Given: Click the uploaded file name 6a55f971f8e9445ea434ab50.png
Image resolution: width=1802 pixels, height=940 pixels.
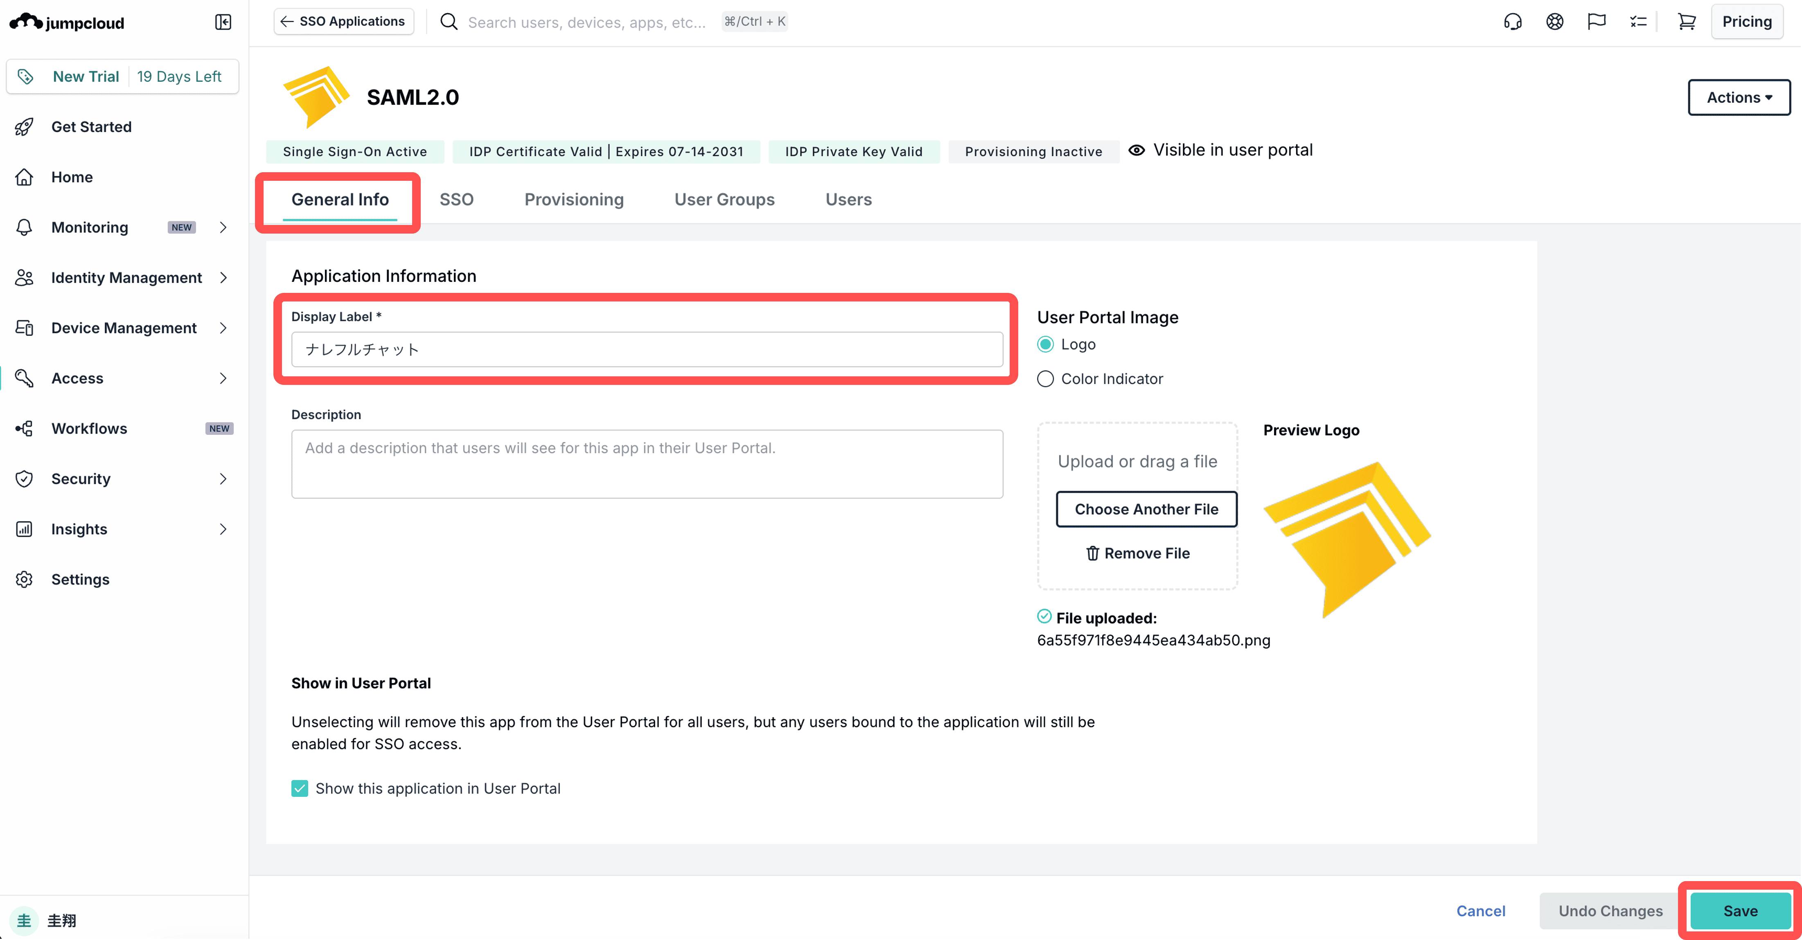Looking at the screenshot, I should coord(1154,641).
